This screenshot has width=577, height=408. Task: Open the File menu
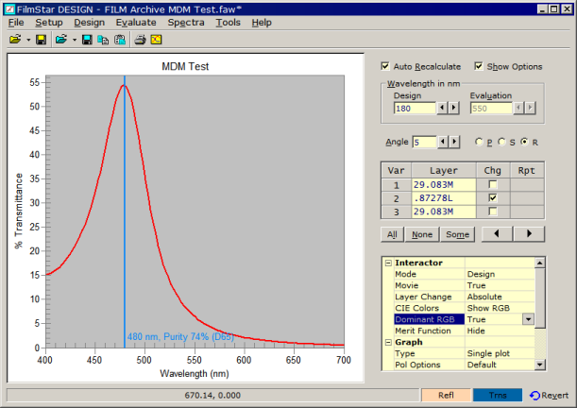pos(16,23)
